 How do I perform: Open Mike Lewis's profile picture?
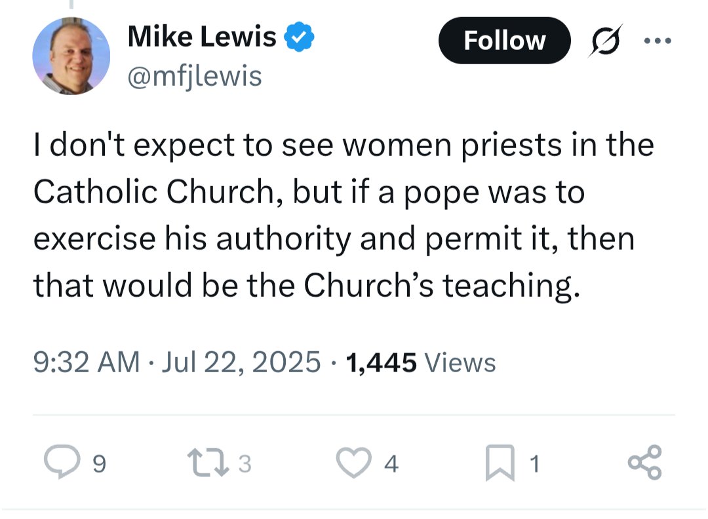71,56
